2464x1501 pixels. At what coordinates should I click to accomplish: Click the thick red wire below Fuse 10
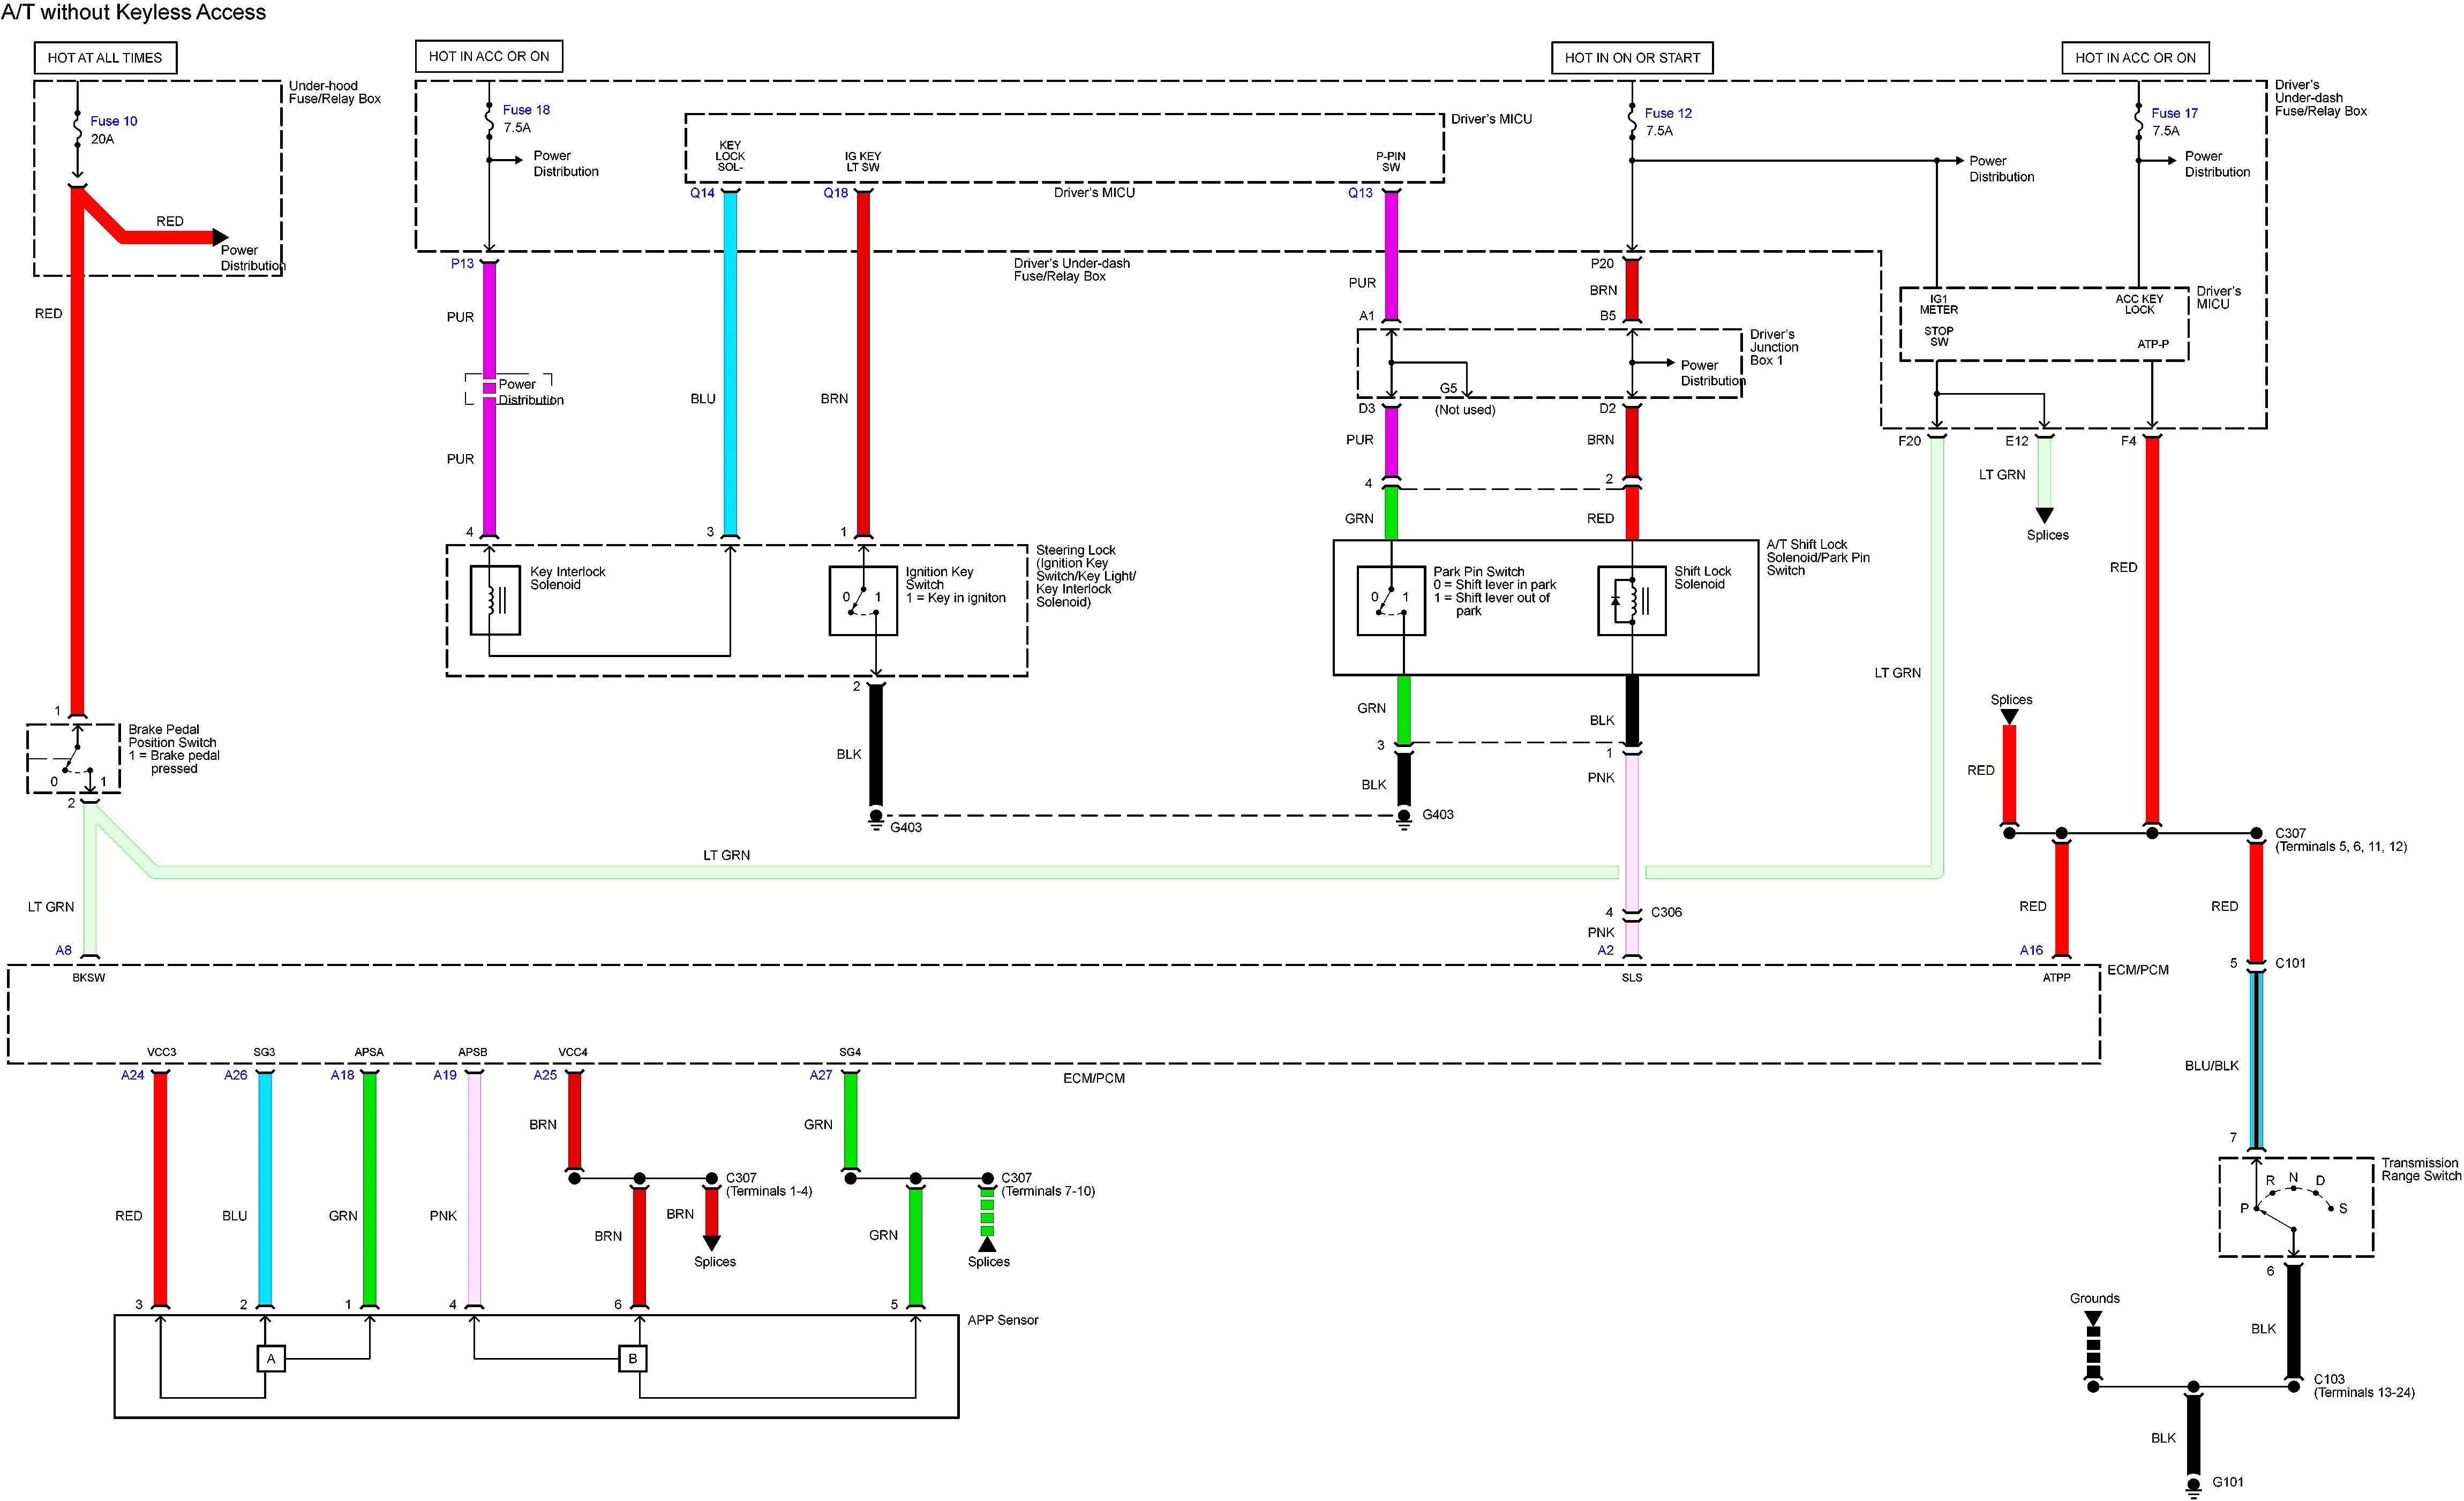click(77, 450)
